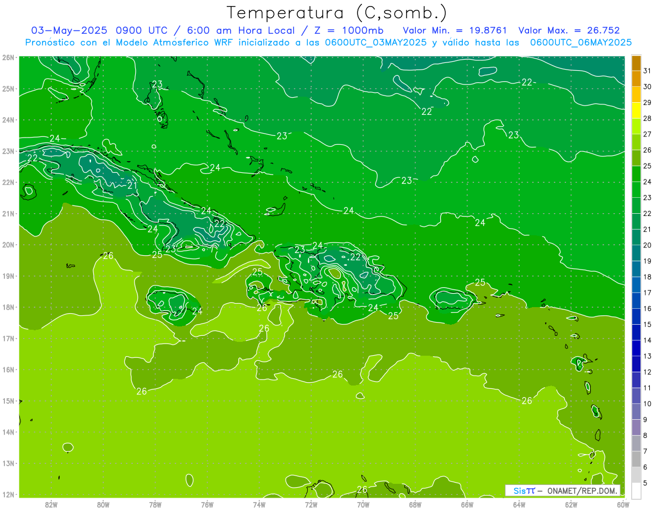
Task: Click the 76W longitude axis label
Action: [207, 504]
